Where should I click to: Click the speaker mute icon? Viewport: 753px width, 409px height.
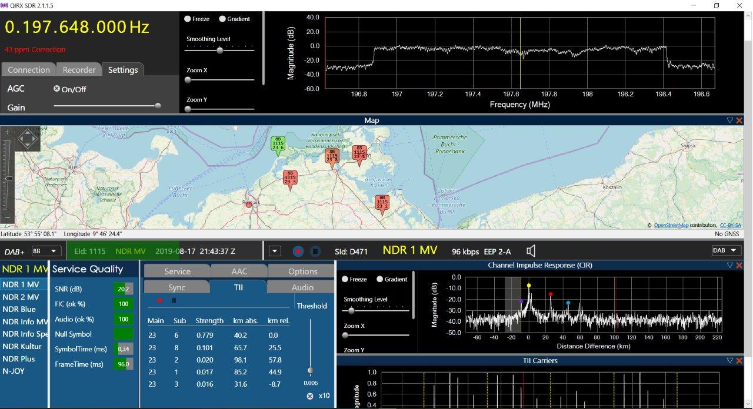tap(531, 252)
